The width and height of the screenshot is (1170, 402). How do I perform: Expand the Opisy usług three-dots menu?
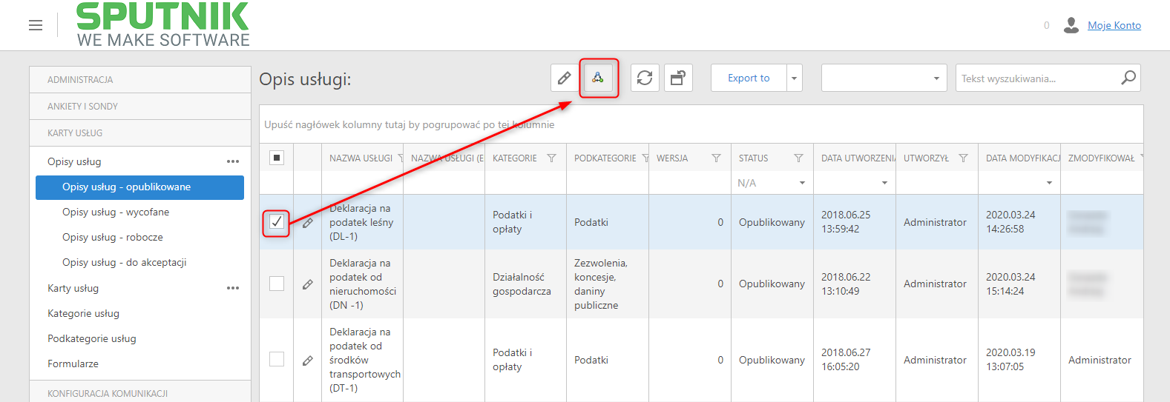[233, 161]
